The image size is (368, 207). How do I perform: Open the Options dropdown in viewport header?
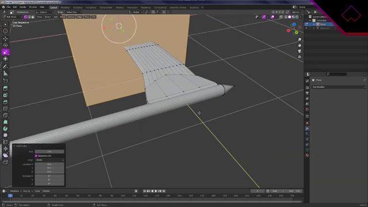point(297,12)
